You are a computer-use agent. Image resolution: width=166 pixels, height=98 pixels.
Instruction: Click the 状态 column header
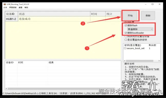[54, 14]
